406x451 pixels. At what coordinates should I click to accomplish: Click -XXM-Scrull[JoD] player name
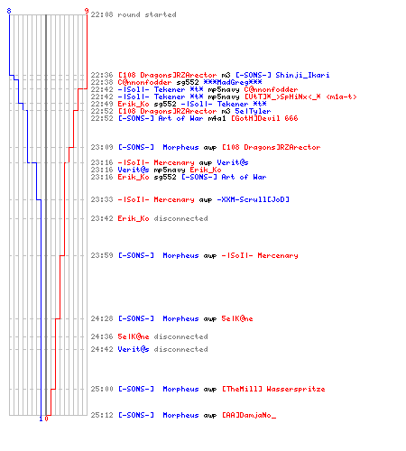pos(253,199)
